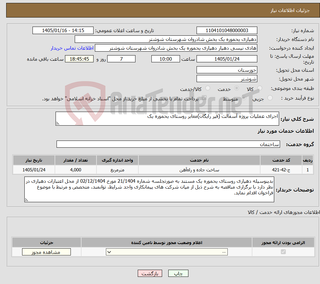This screenshot has height=284, width=320.
Task: Click the کد خدمت column header
Action: [281, 160]
